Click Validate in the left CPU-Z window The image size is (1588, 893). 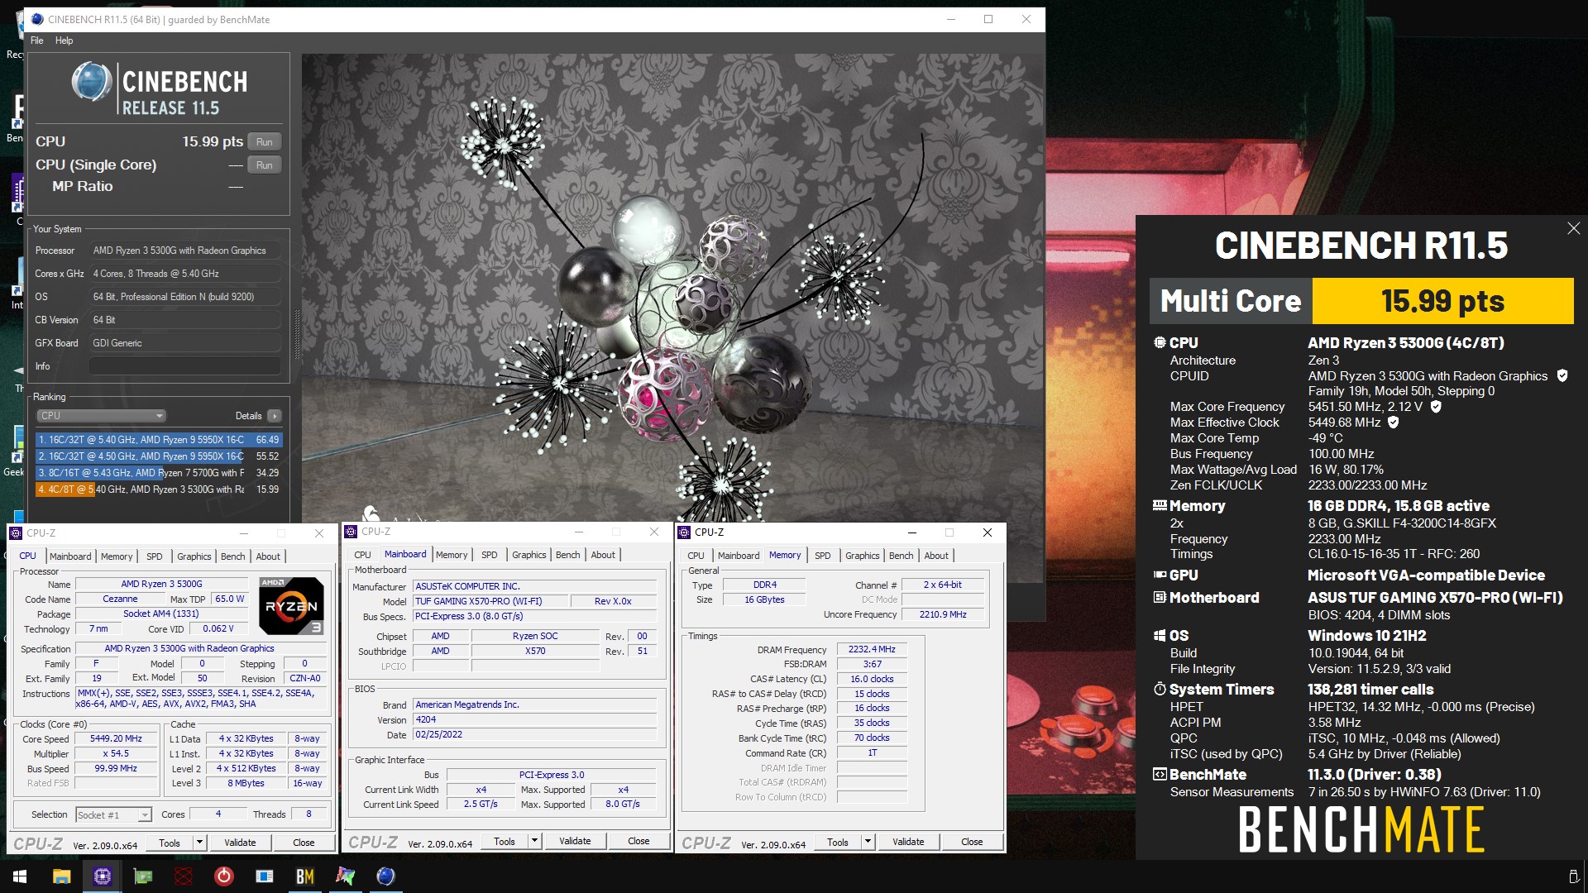click(x=240, y=843)
